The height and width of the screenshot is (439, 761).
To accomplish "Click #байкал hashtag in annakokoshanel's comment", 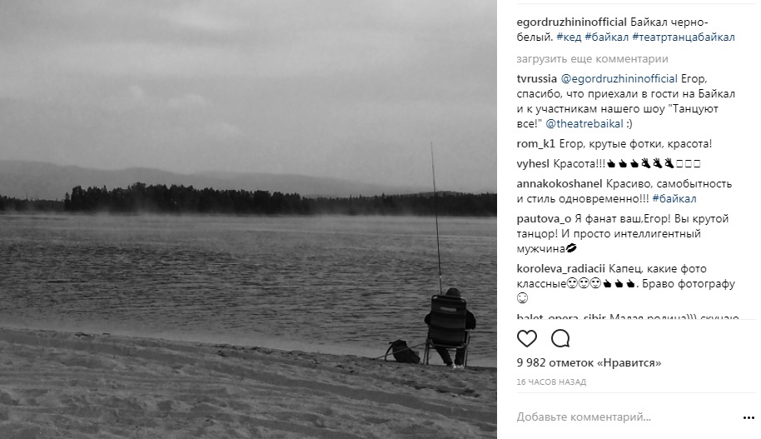I will [674, 198].
